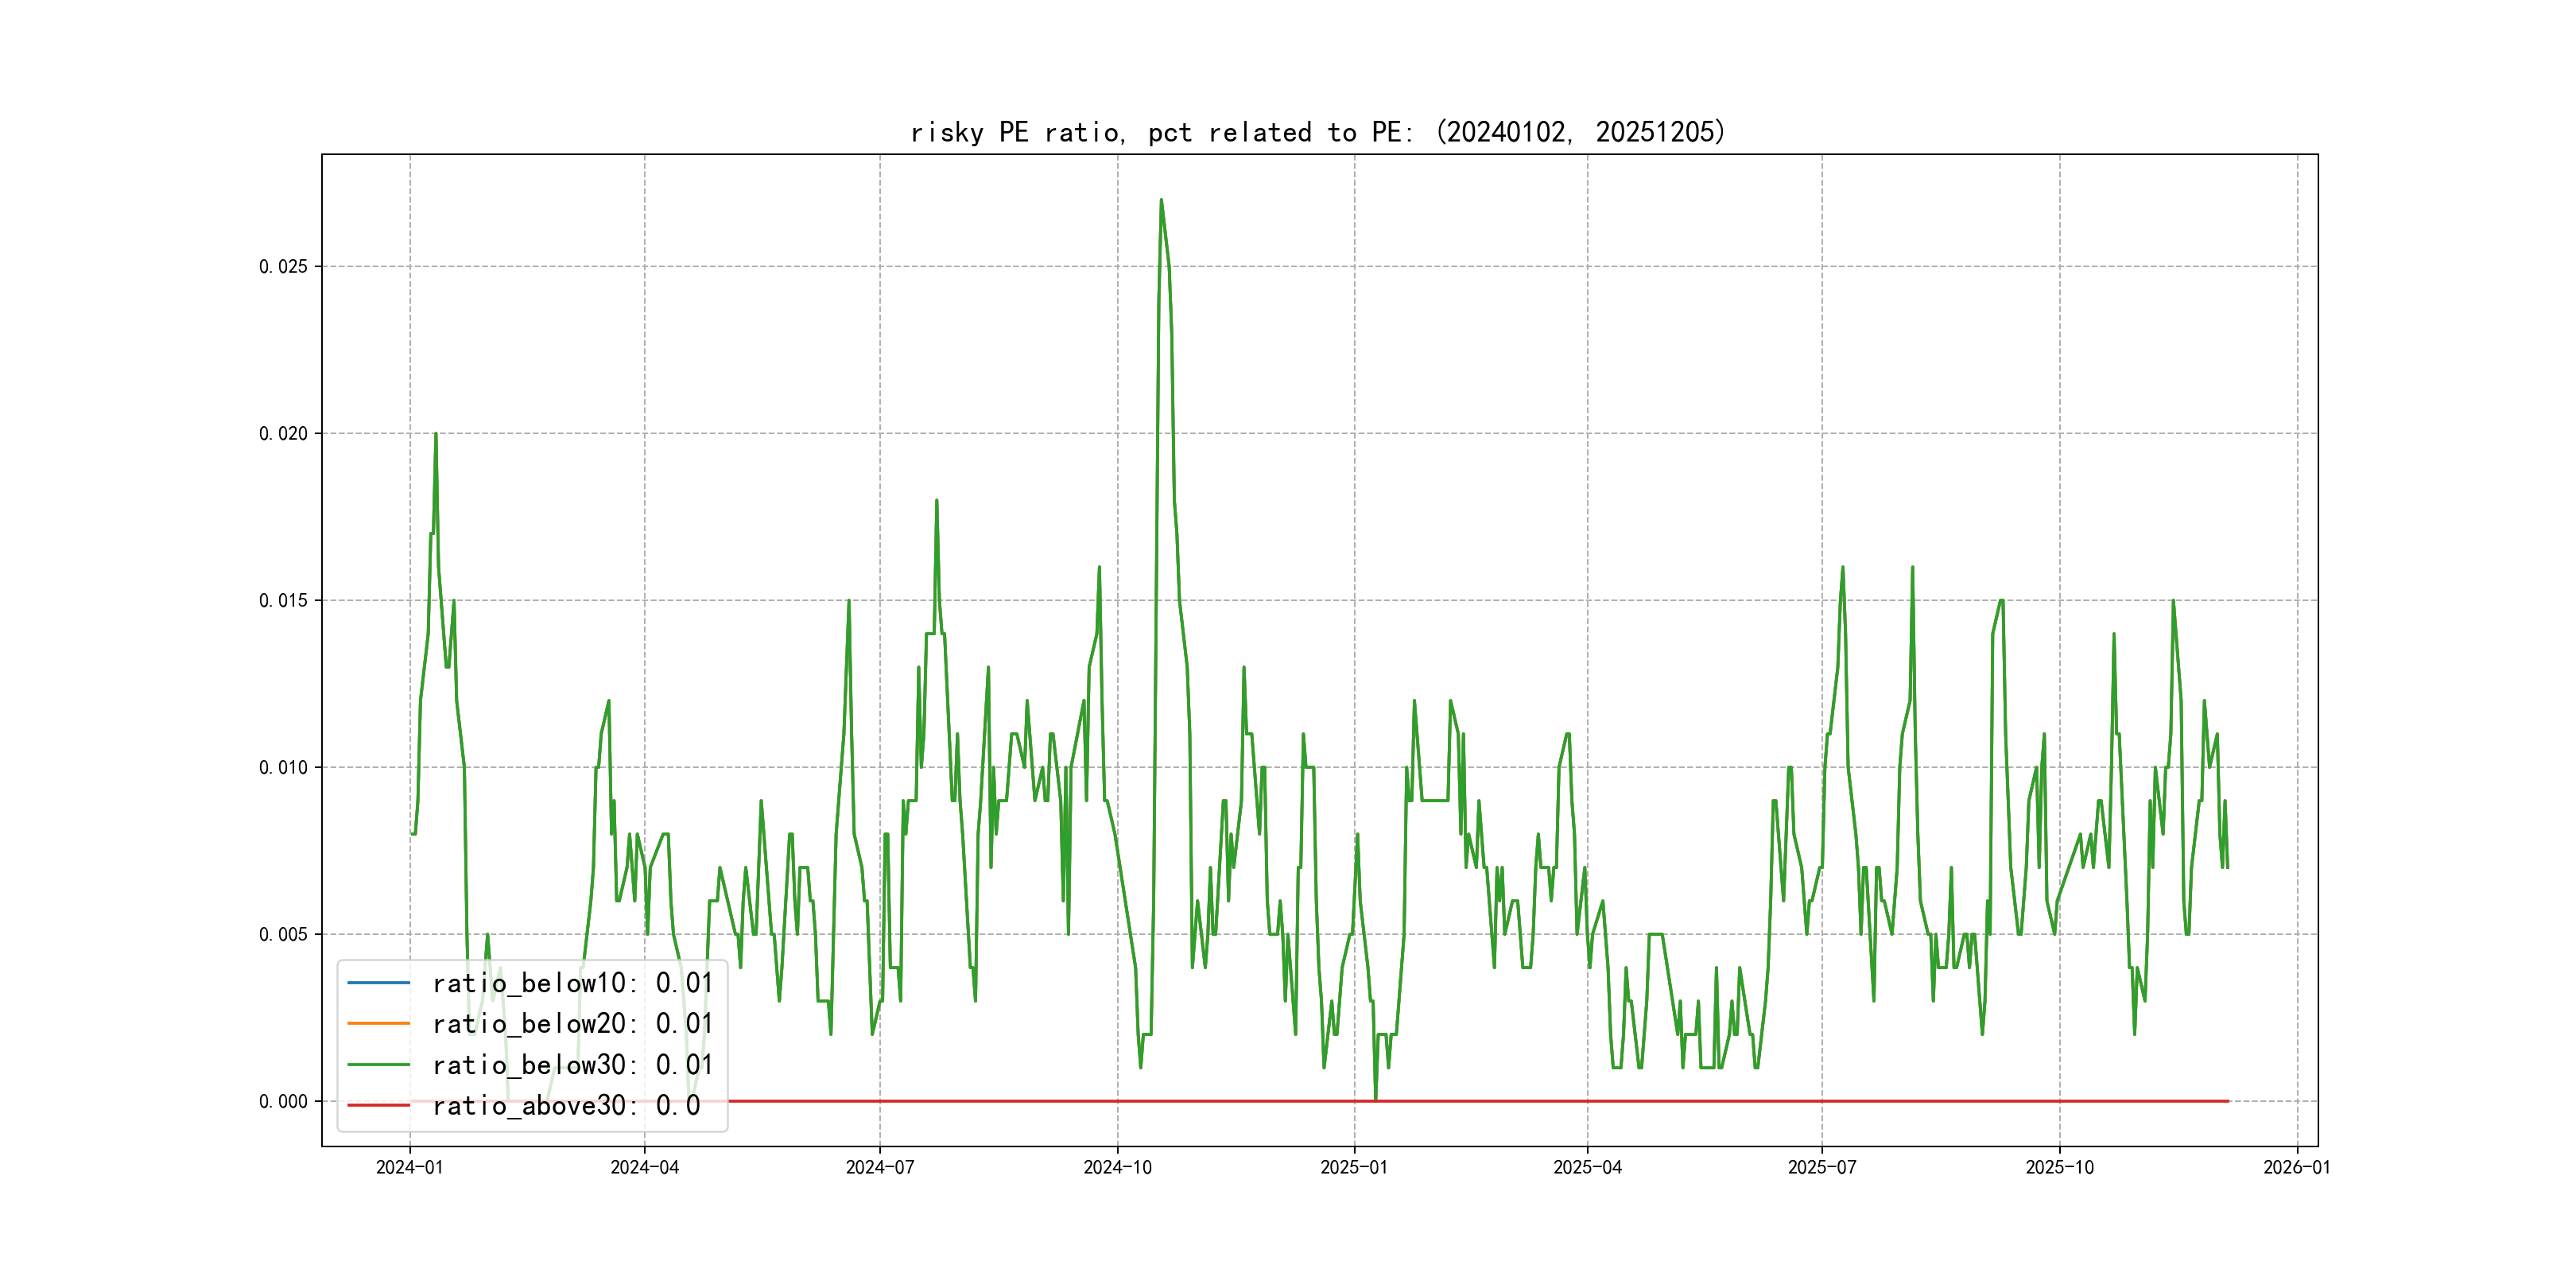Select the ratio_below20: 0.01 legend label

(x=572, y=1024)
